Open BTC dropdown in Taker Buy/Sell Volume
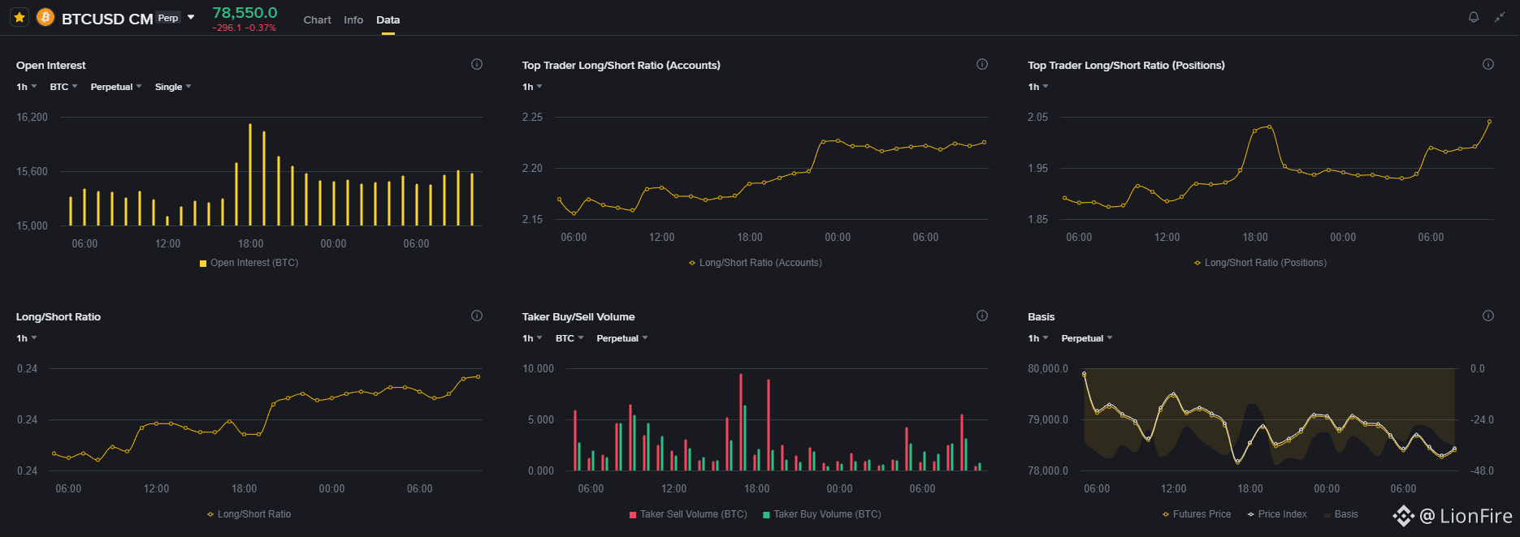 (x=569, y=338)
